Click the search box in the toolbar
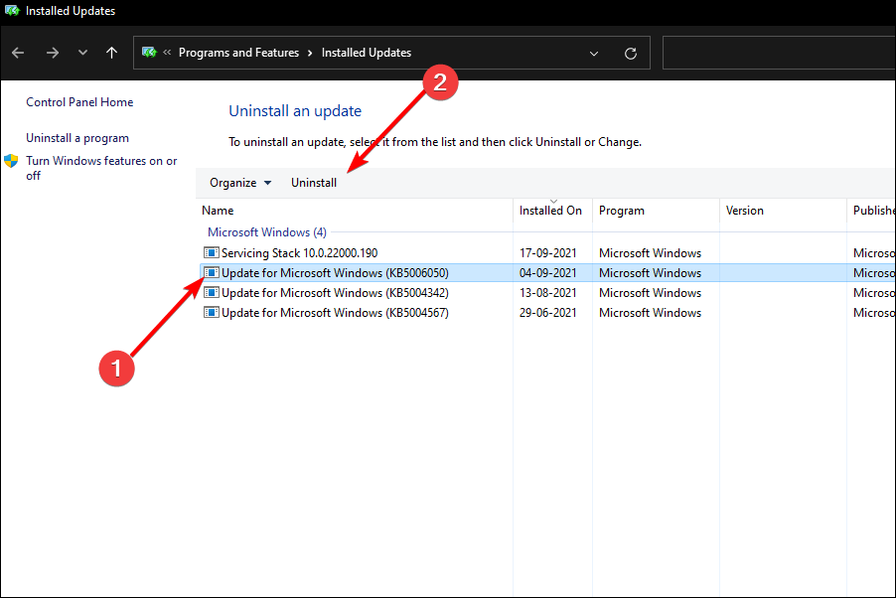 779,53
